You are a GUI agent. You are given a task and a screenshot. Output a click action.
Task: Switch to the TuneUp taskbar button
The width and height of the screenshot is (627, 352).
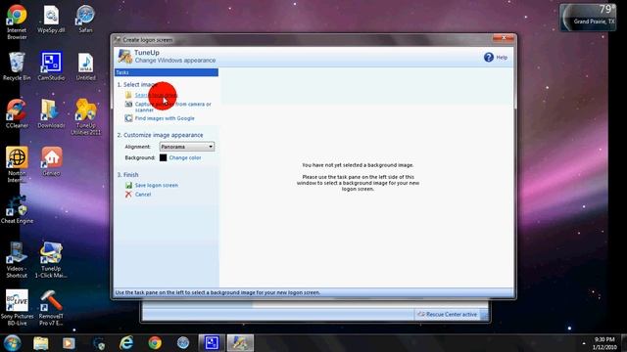[240, 343]
